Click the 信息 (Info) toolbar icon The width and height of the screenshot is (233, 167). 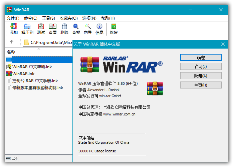[x=99, y=26]
